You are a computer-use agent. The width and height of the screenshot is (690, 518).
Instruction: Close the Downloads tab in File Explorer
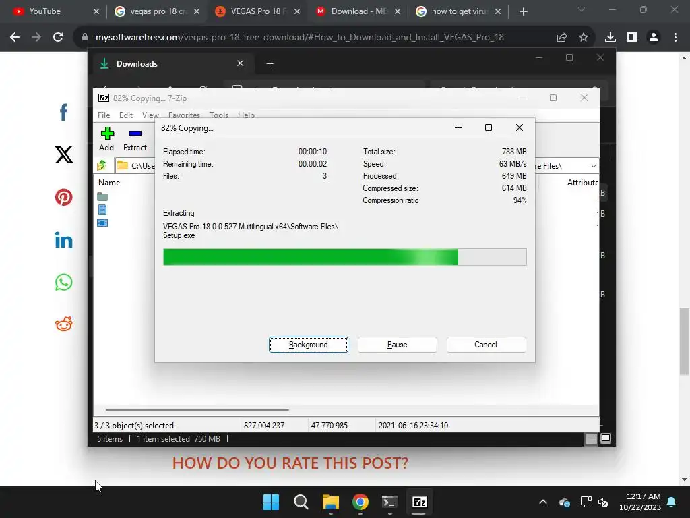tap(241, 63)
